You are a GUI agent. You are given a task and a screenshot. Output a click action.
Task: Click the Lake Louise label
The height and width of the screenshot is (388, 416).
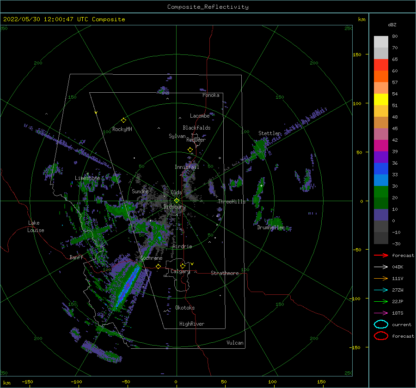point(36,227)
